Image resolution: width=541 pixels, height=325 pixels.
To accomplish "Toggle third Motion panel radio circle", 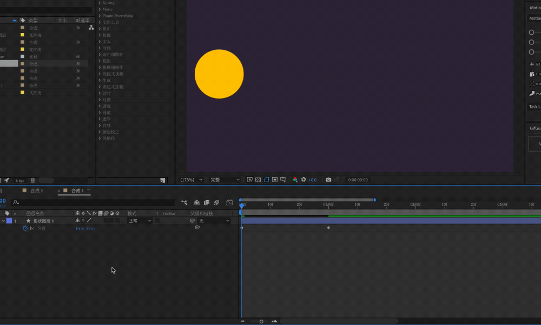I will click(x=531, y=52).
